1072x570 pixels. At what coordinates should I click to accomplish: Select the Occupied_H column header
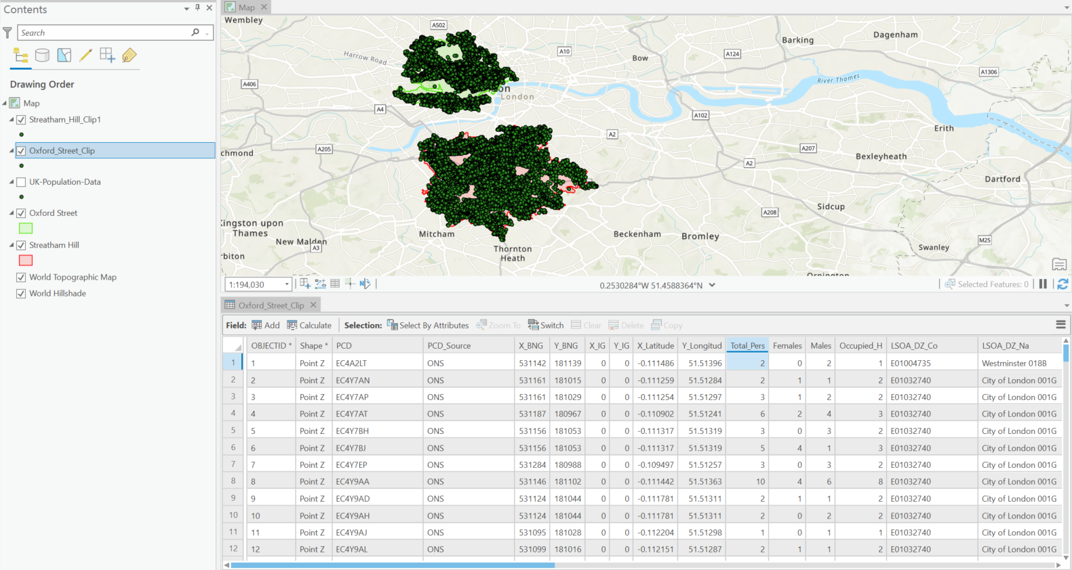click(860, 346)
